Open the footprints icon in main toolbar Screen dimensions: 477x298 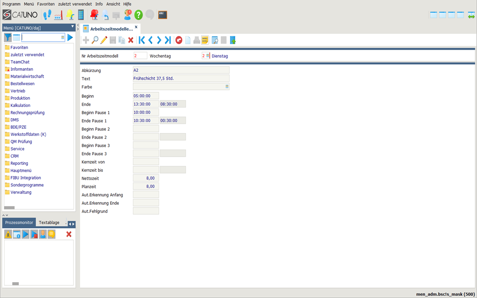(x=47, y=15)
